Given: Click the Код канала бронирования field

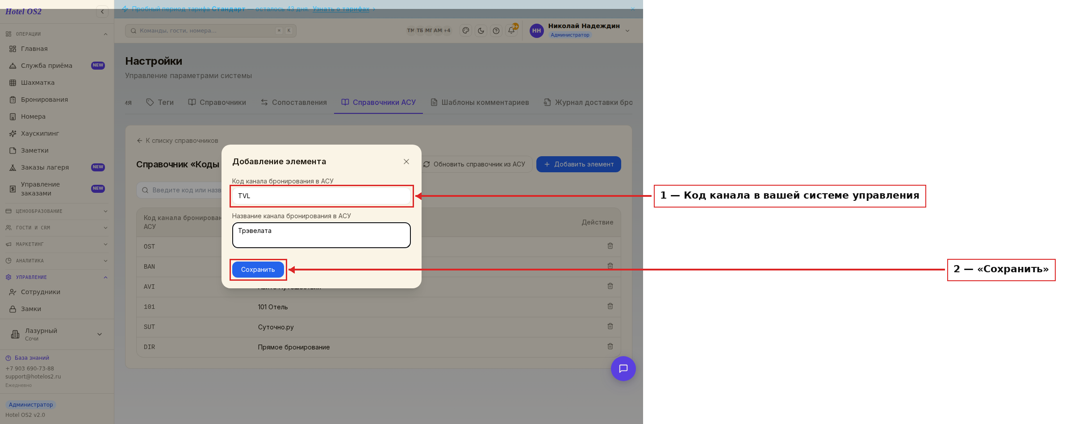Looking at the screenshot, I should pos(322,196).
